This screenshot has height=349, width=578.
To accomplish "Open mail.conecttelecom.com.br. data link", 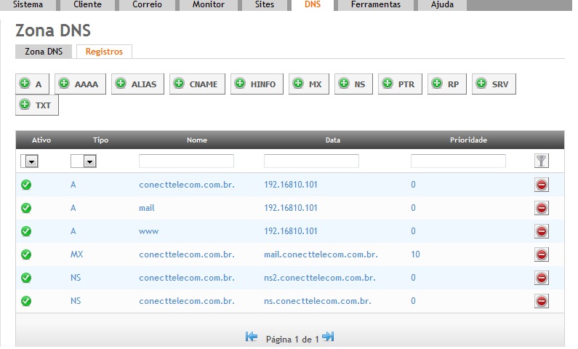I will point(321,254).
